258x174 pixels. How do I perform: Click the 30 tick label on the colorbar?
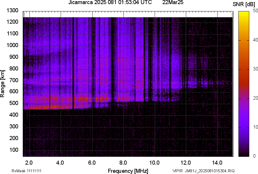click(256, 69)
